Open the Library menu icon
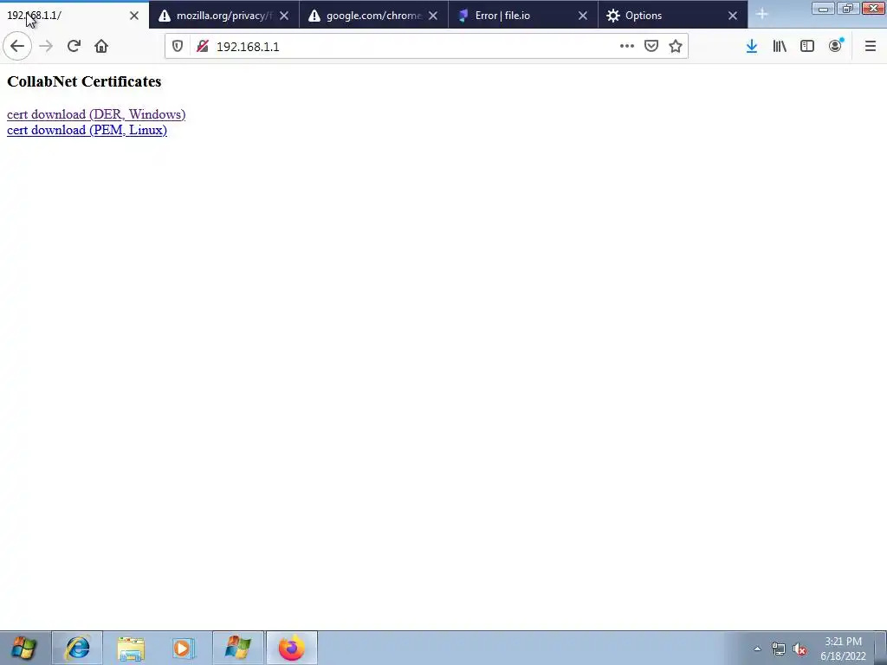The width and height of the screenshot is (887, 665). coord(780,47)
